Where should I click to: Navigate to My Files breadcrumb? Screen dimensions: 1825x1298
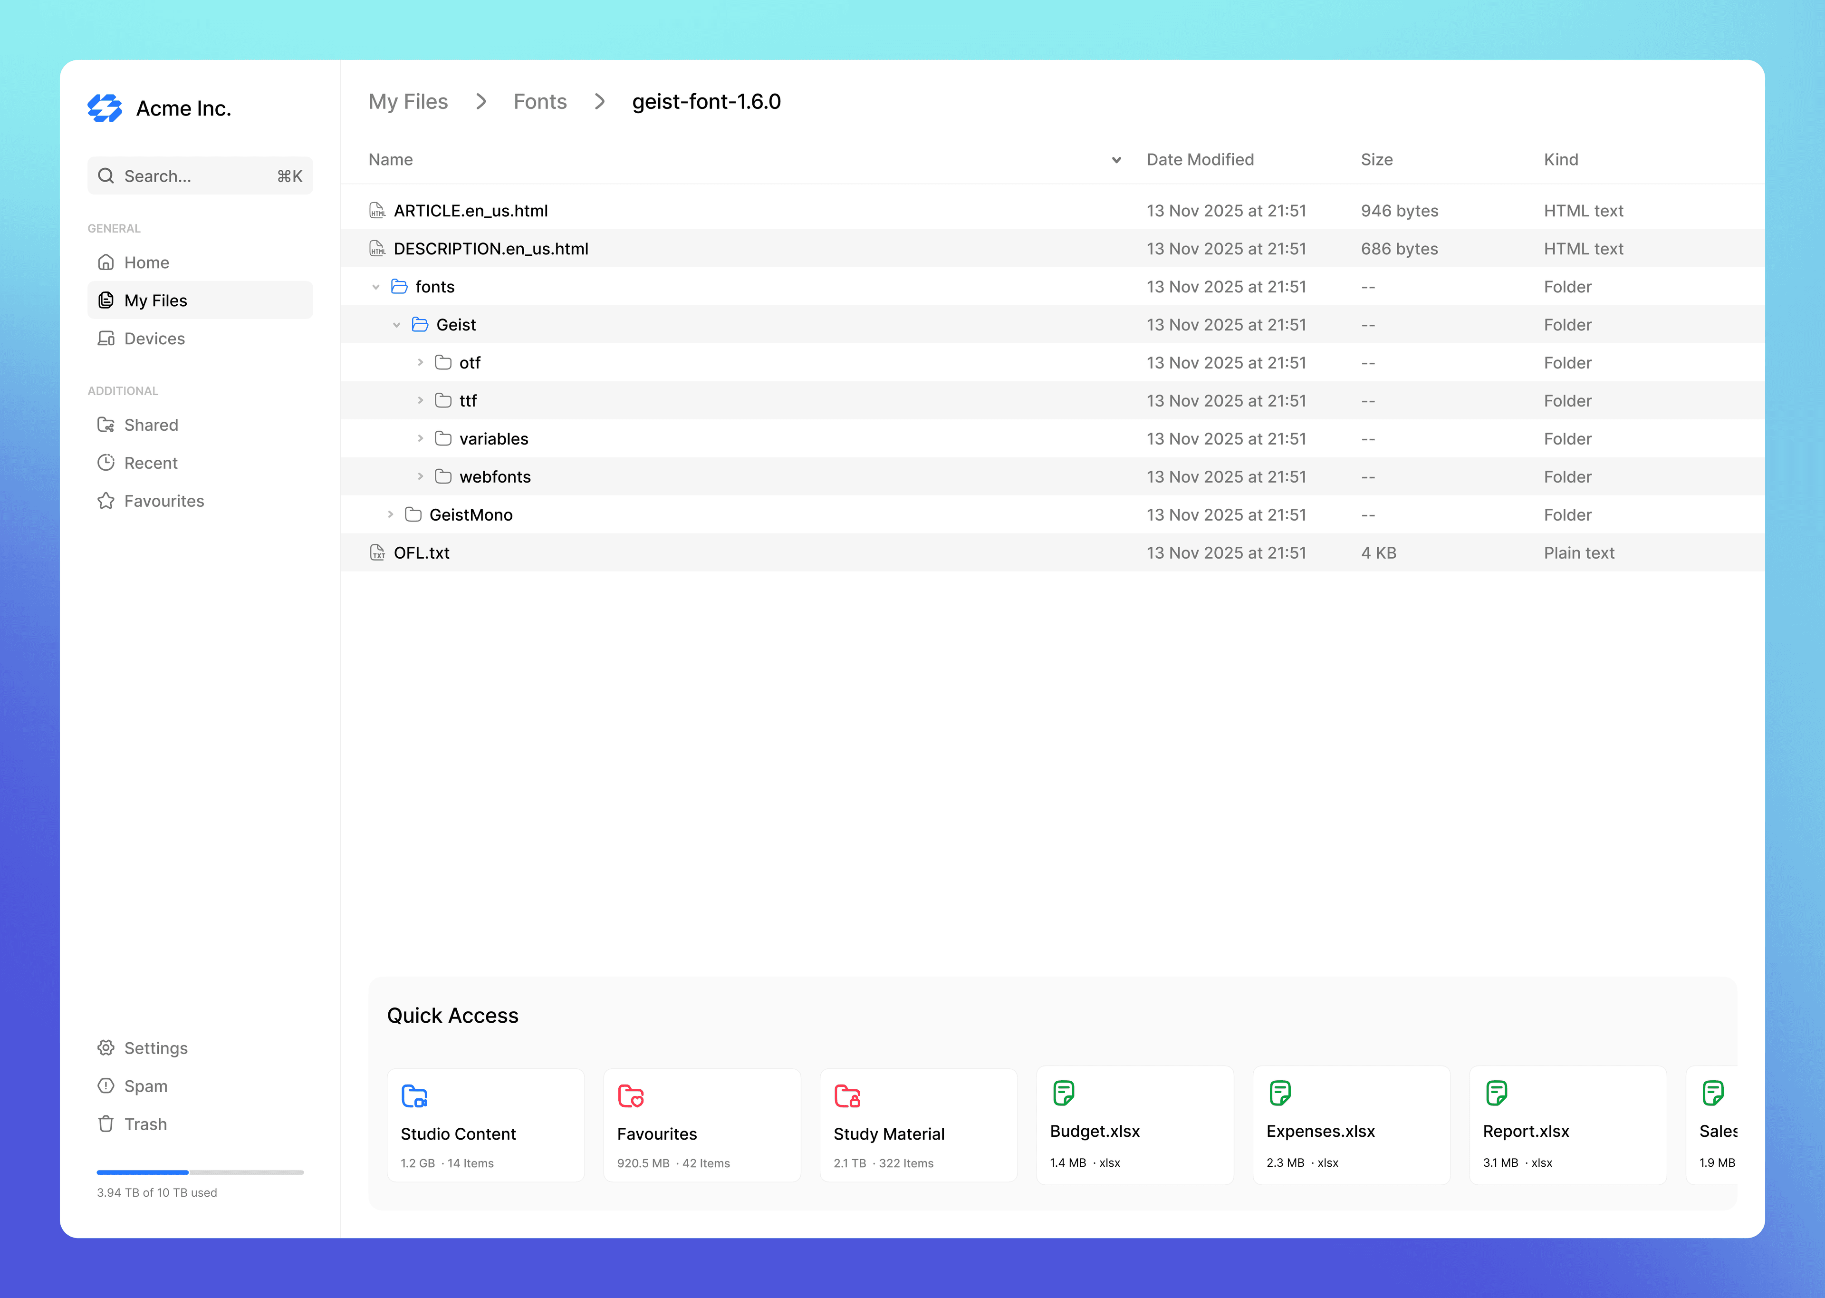pos(408,101)
